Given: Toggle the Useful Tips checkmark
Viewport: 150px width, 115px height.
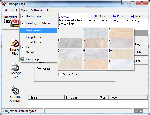Looking at the screenshot, I should tap(23, 16).
